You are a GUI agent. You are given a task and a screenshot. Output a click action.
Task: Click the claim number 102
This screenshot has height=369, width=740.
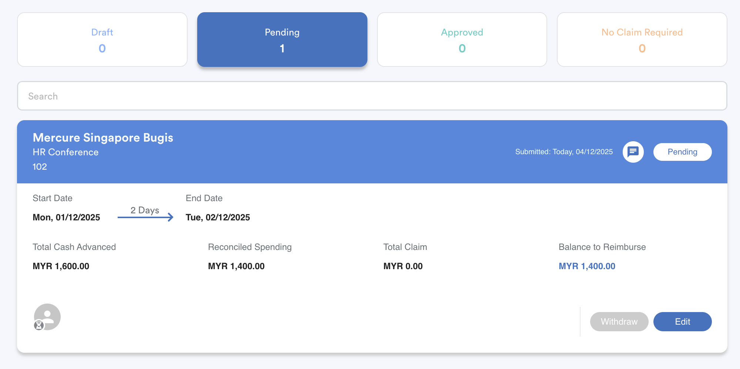coord(40,167)
